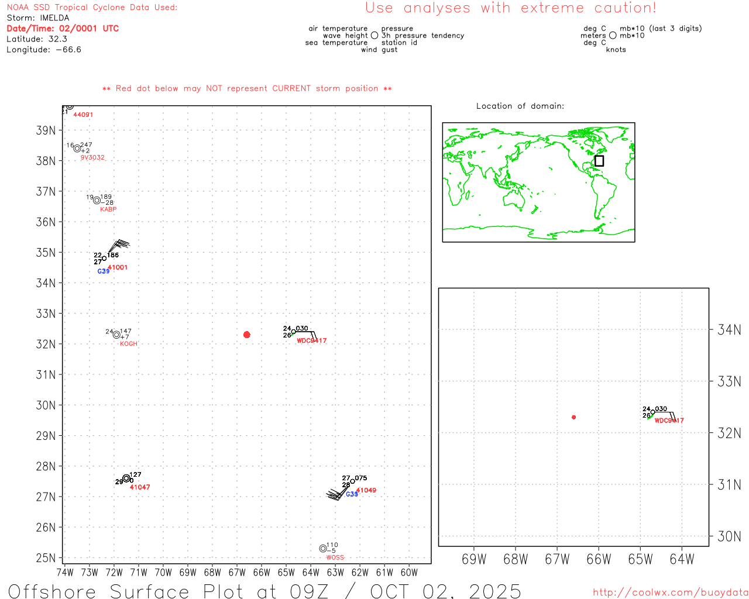Click blue gust label G39
The width and height of the screenshot is (749, 599).
(x=104, y=271)
